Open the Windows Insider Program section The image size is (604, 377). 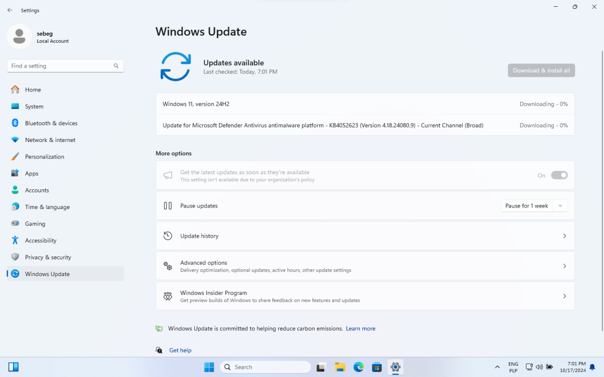(365, 296)
